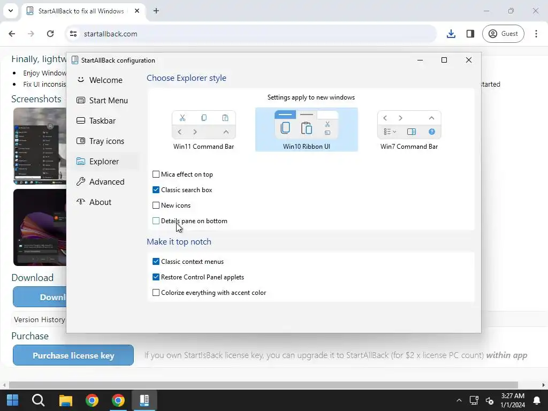Image resolution: width=548 pixels, height=411 pixels.
Task: Open Chrome tab search dropdown
Action: (x=11, y=11)
